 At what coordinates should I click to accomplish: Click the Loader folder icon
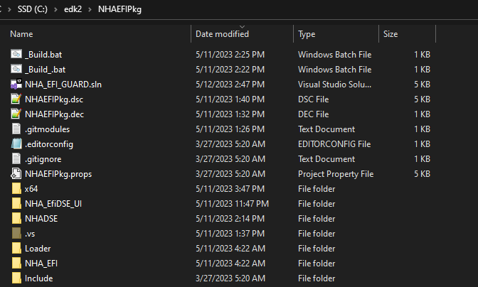(16, 249)
